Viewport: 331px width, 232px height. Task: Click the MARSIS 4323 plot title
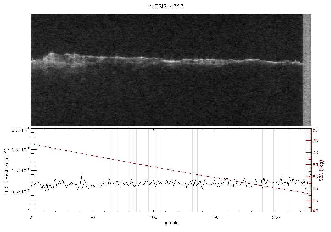tap(165, 6)
